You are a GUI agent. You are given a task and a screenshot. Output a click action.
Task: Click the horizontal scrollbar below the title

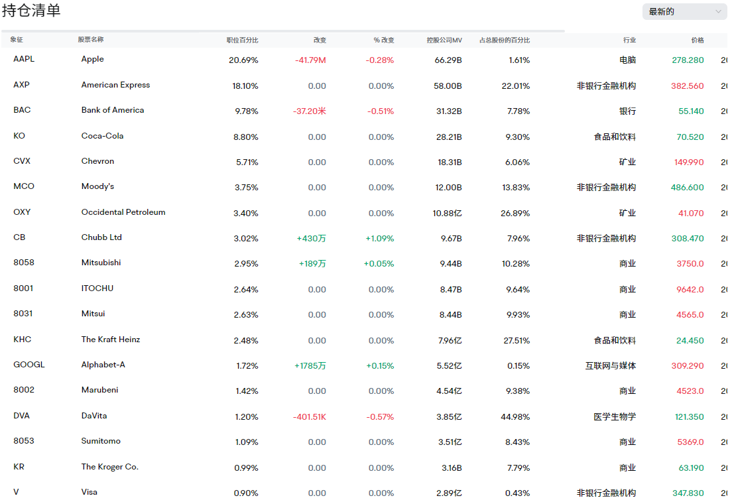tap(283, 31)
